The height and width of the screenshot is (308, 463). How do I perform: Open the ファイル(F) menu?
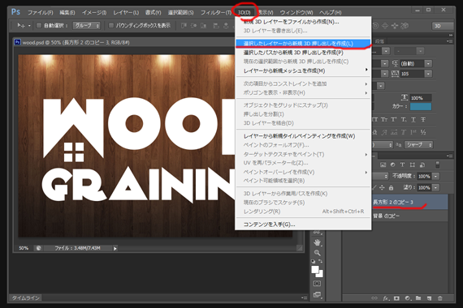tap(40, 12)
